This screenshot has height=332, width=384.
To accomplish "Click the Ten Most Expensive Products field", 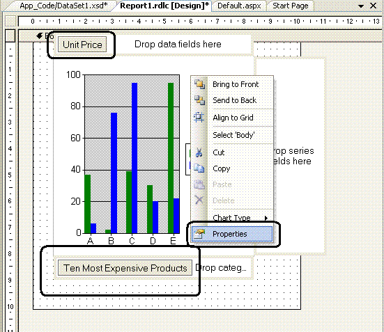I will (x=125, y=268).
